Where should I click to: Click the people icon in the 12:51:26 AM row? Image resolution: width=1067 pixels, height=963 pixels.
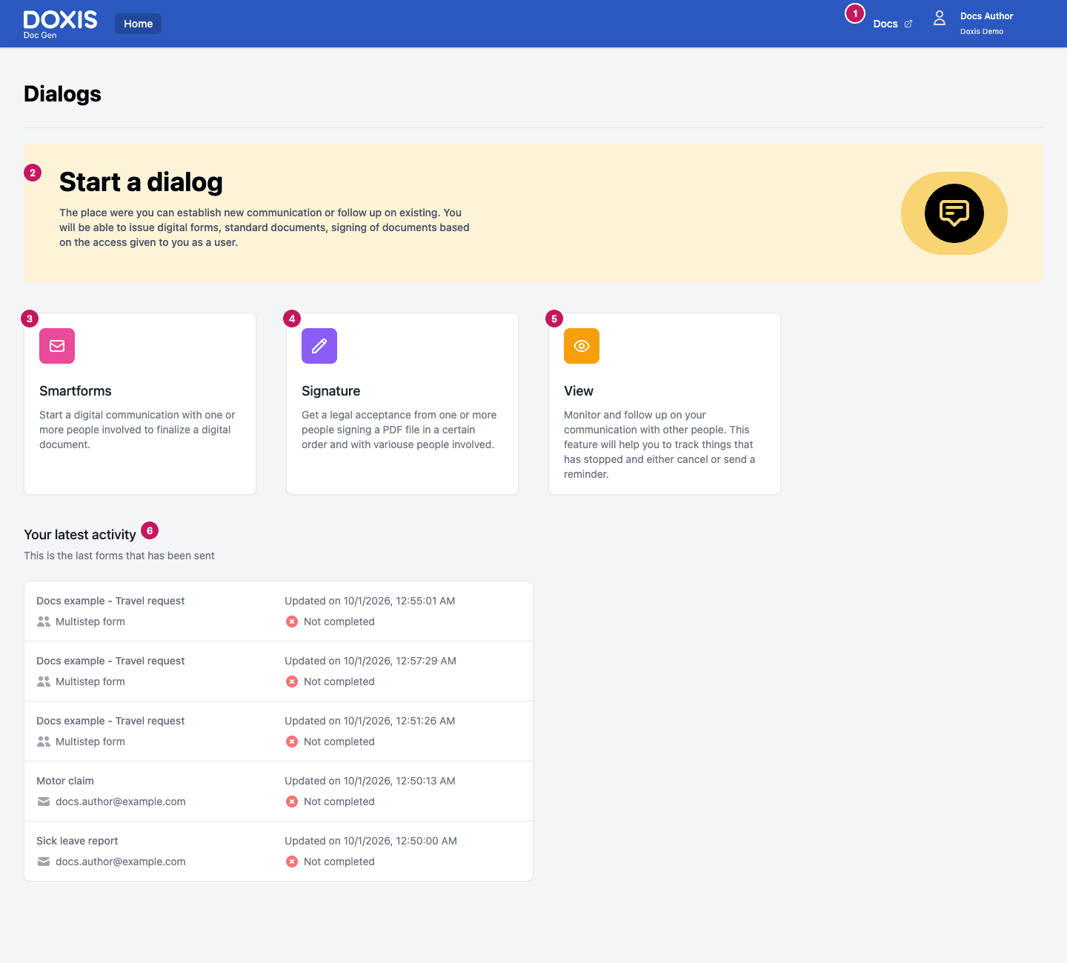pyautogui.click(x=44, y=742)
